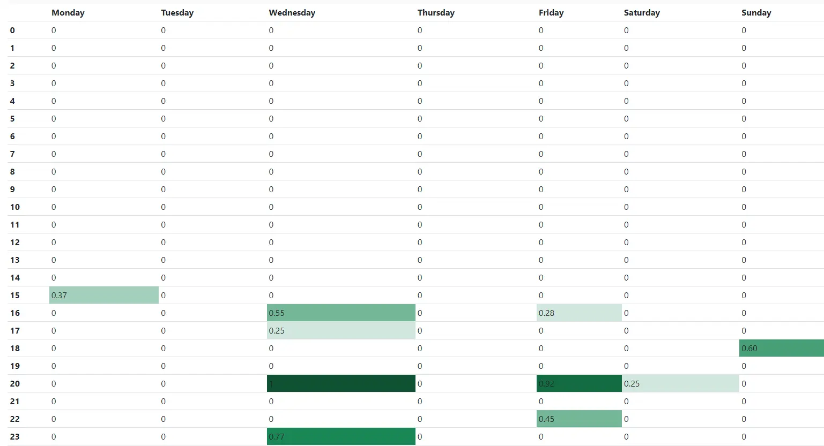Click the Monday column header
This screenshot has height=446, width=824.
(68, 13)
